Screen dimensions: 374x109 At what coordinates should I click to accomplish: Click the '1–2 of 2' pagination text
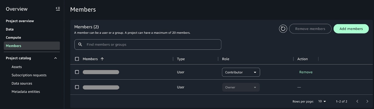pyautogui.click(x=341, y=101)
